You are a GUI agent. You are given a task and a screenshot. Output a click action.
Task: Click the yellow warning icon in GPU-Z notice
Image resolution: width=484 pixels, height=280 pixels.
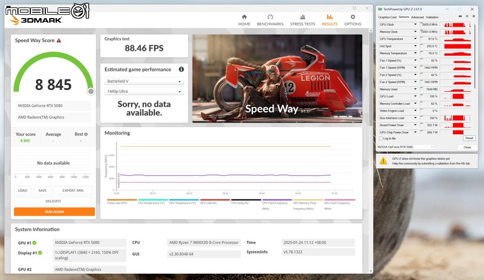coord(383,161)
